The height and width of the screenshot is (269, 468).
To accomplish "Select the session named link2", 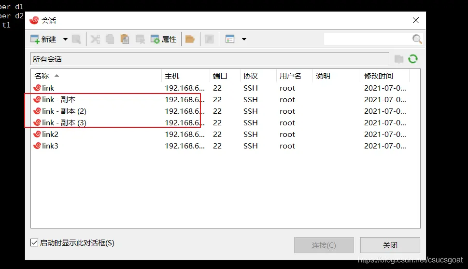I will pos(50,134).
